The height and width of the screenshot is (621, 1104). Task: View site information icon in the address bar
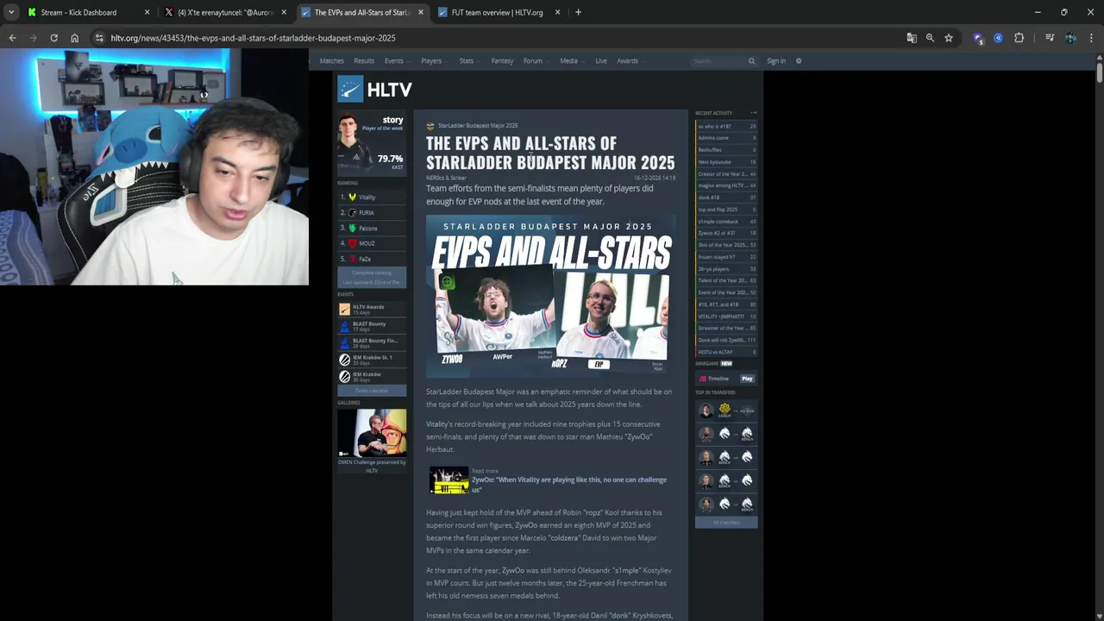99,38
